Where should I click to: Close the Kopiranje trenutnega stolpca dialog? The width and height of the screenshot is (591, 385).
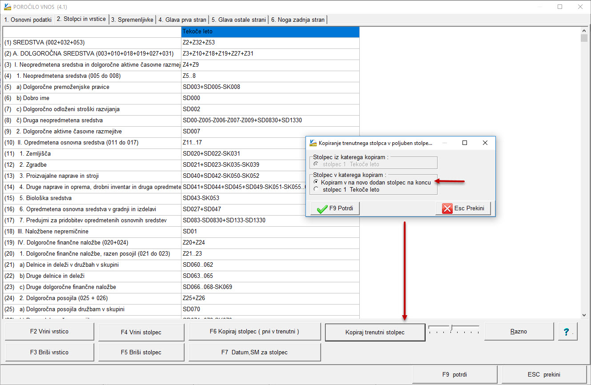[x=485, y=143]
